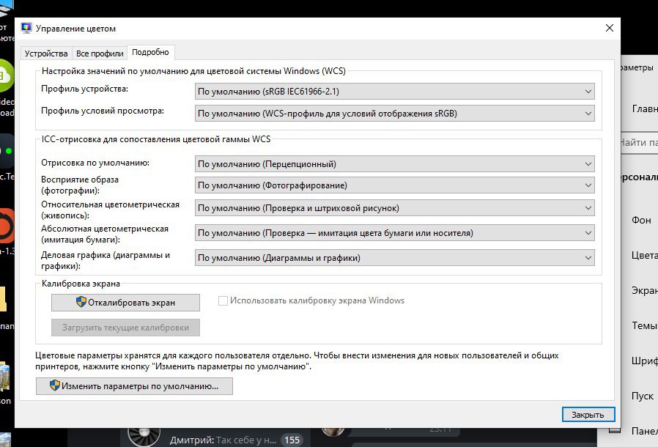Open Фон in the settings window behind

point(641,220)
